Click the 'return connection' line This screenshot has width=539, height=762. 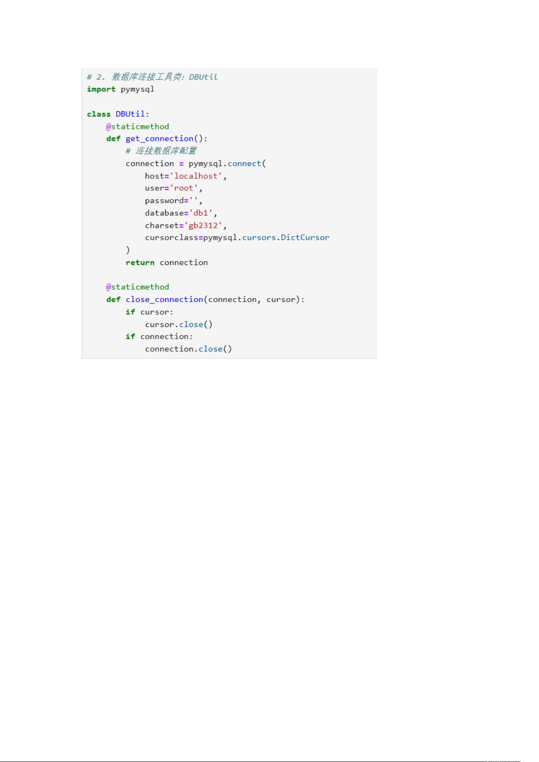[x=167, y=262]
